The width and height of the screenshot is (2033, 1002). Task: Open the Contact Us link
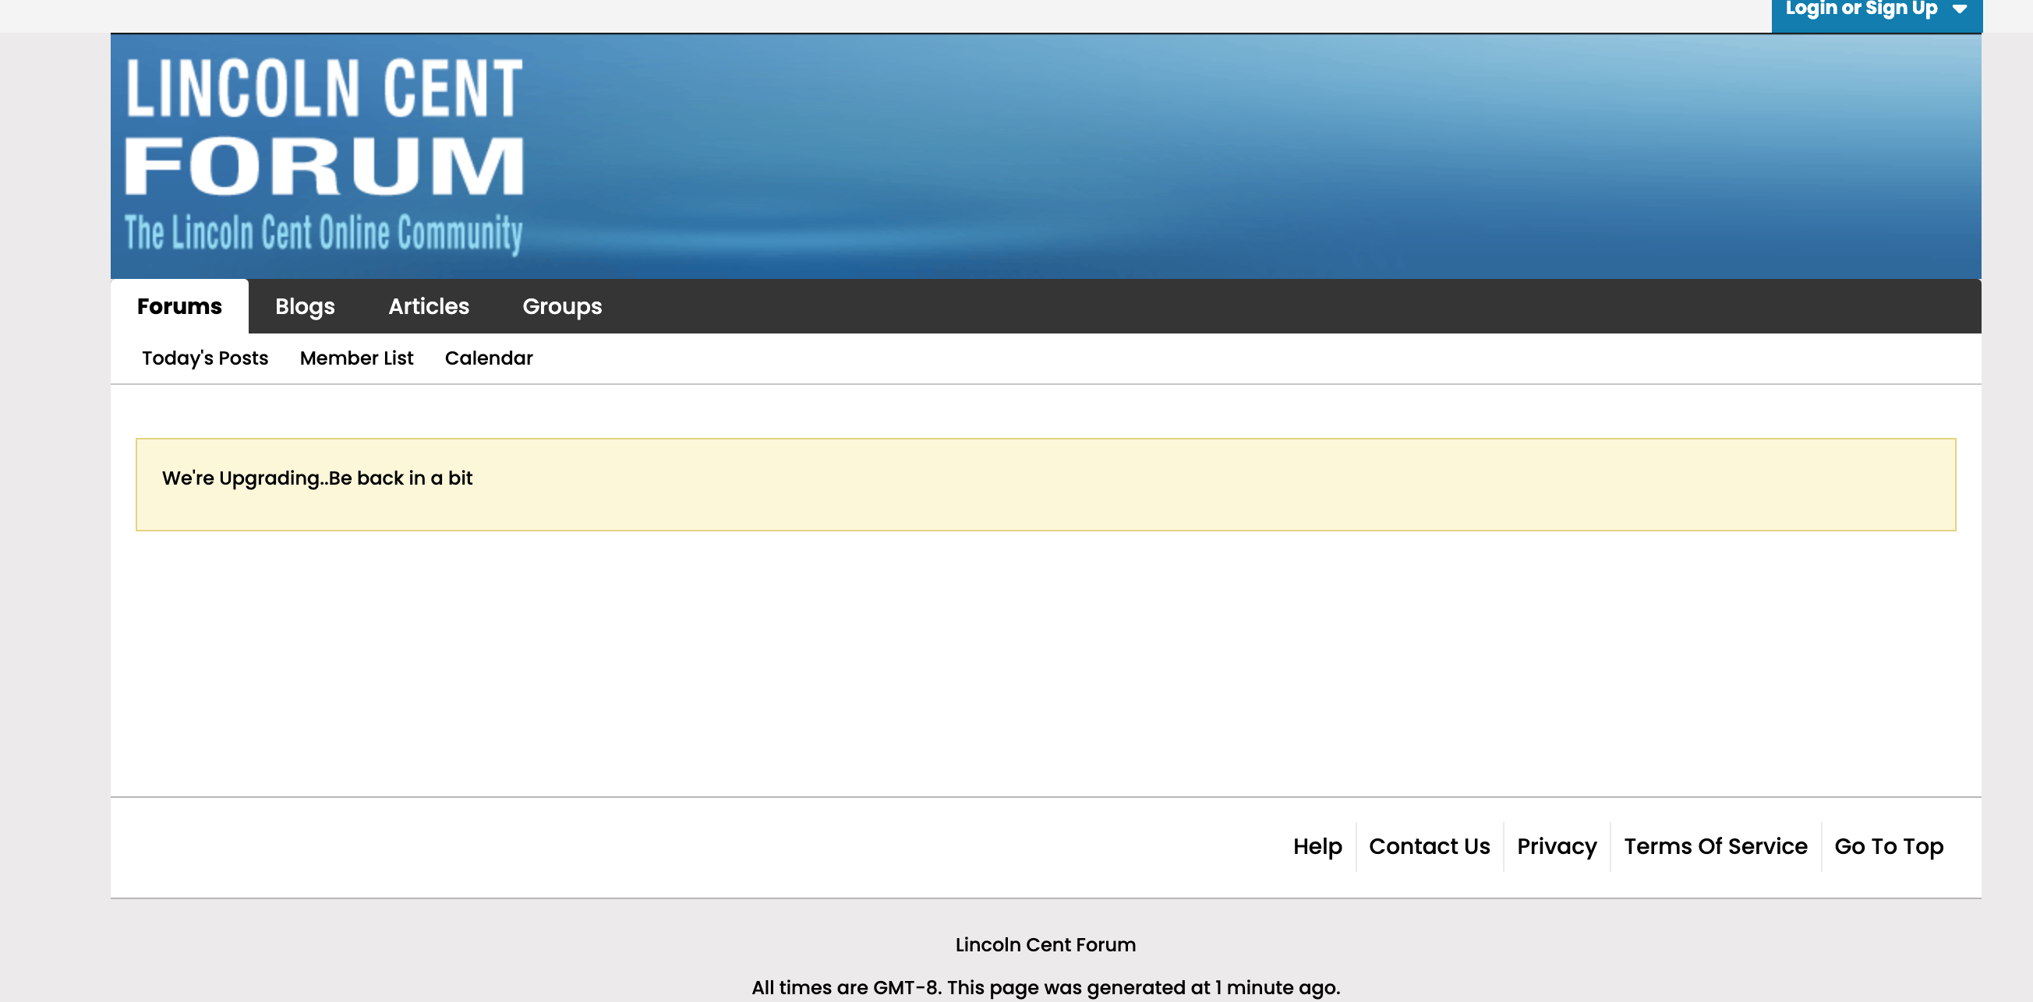coord(1429,847)
